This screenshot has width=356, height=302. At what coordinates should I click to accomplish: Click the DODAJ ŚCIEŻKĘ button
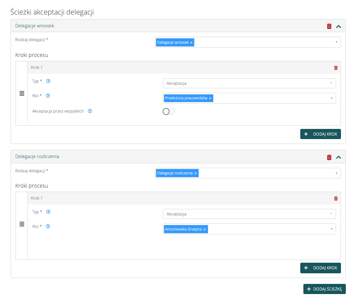coord(324,289)
